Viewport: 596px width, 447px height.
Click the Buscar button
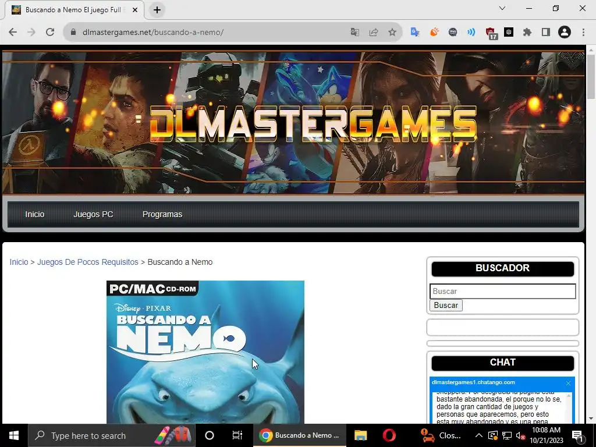coord(446,305)
